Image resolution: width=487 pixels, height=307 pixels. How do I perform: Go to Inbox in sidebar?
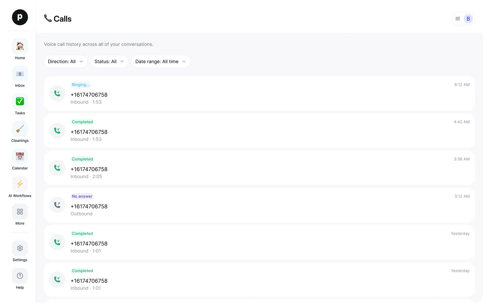[20, 77]
